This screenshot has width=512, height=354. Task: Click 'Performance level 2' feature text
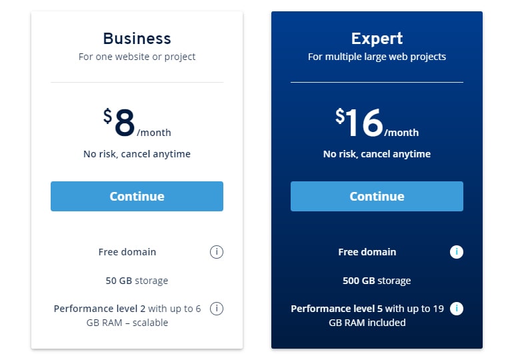(99, 309)
